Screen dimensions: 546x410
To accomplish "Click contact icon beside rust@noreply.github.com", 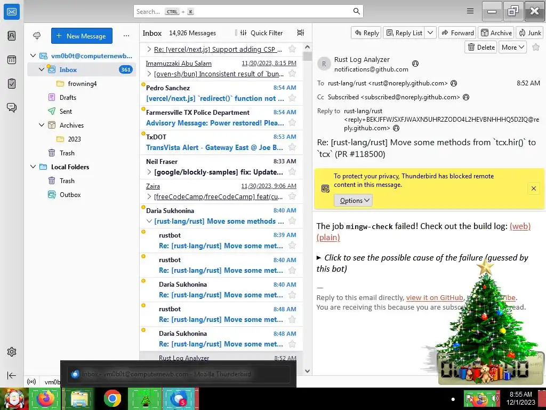I will click(454, 83).
